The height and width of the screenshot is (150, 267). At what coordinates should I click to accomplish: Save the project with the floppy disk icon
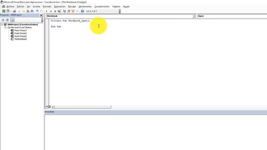click(14, 11)
